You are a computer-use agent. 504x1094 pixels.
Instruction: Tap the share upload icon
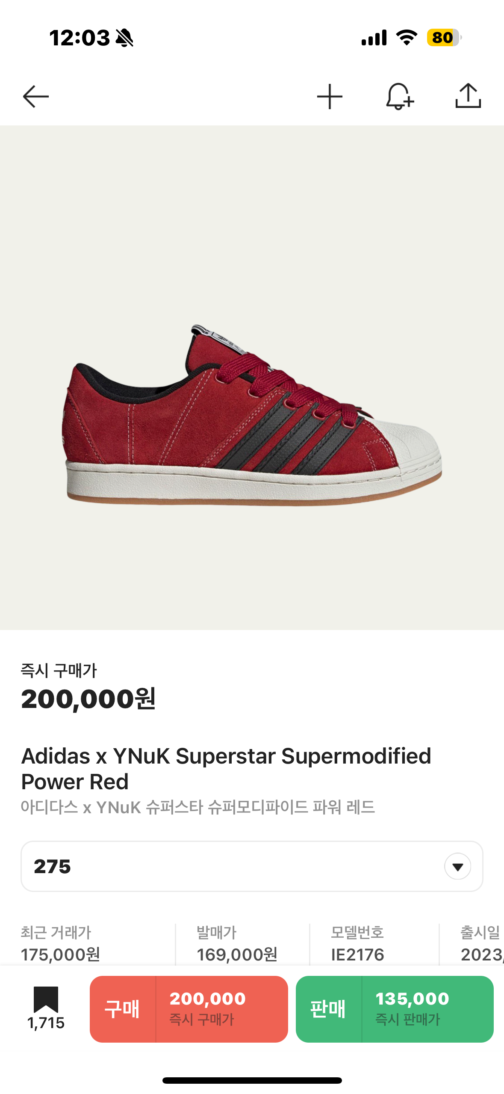(x=468, y=96)
